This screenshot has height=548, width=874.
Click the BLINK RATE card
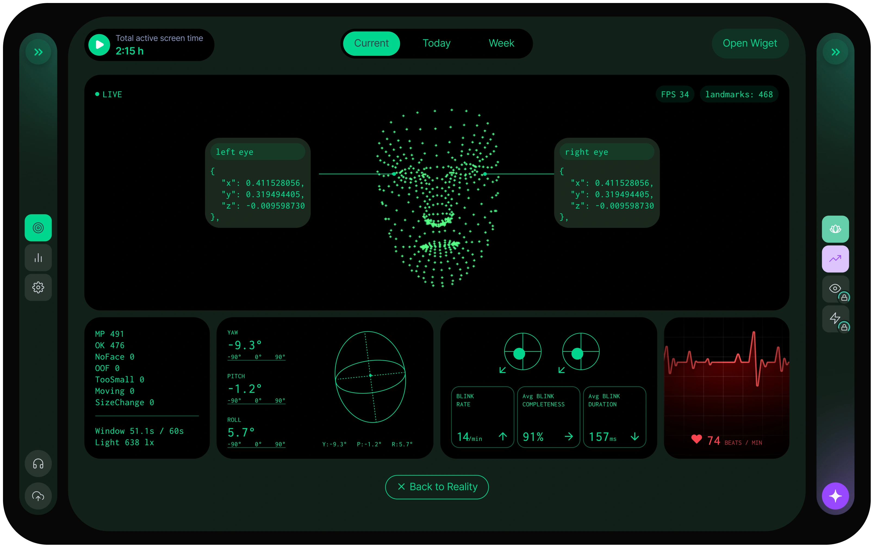(482, 417)
